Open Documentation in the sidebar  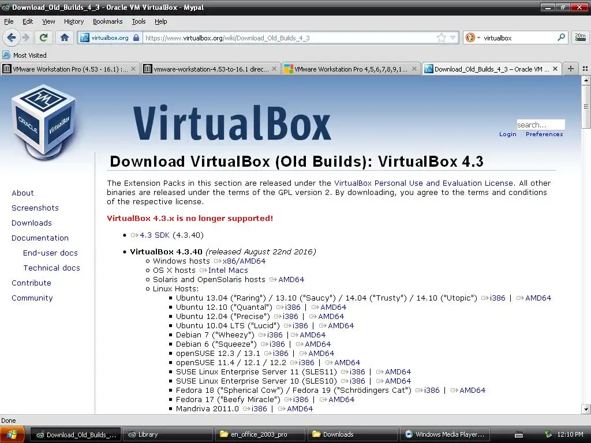40,238
